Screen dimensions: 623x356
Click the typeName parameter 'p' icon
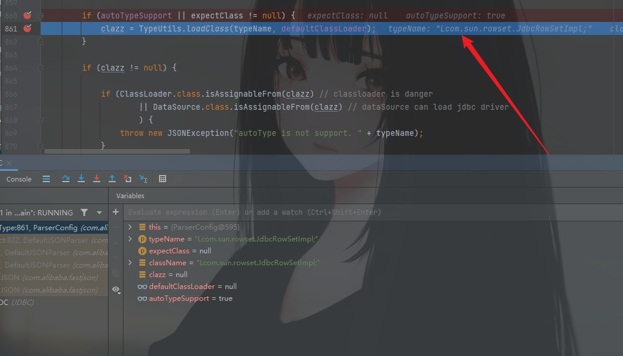tap(142, 239)
